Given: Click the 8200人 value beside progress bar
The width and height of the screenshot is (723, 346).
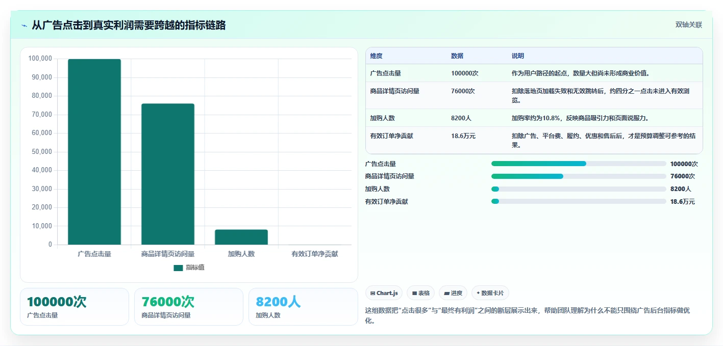Looking at the screenshot, I should tap(681, 189).
